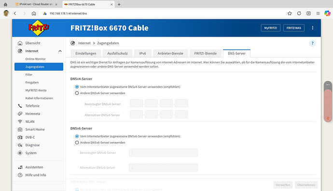Click the Telefonie phone icon

pyautogui.click(x=20, y=106)
